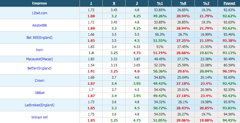Screen dimensions: 240x123
Task: Select Ladbrokes current draw odds 3.3
Action: pos(114,108)
